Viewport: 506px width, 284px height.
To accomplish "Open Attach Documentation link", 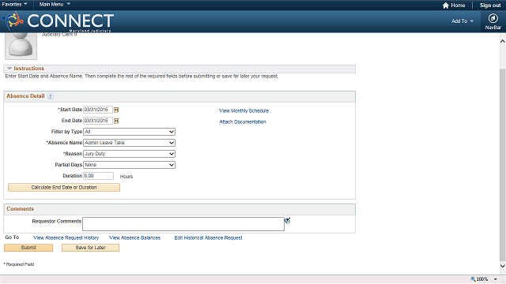I will pos(243,121).
